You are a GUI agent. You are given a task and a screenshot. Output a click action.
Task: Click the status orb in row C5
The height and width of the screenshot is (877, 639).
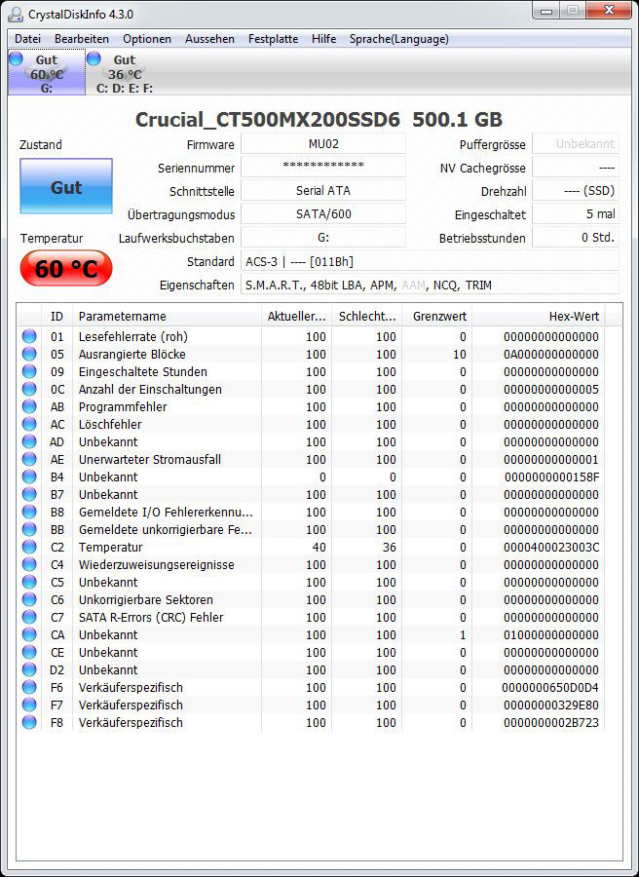click(29, 582)
